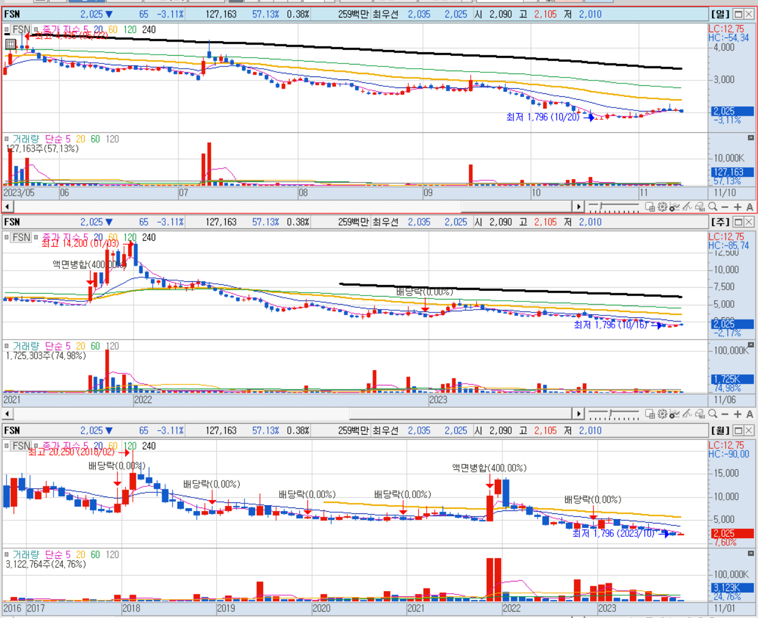Click the 1,725K volume tag on weekly axis
The width and height of the screenshot is (758, 618).
click(732, 379)
